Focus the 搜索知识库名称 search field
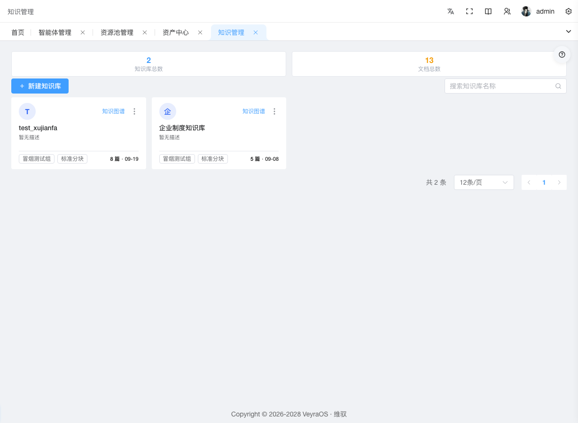The image size is (578, 423). 506,86
